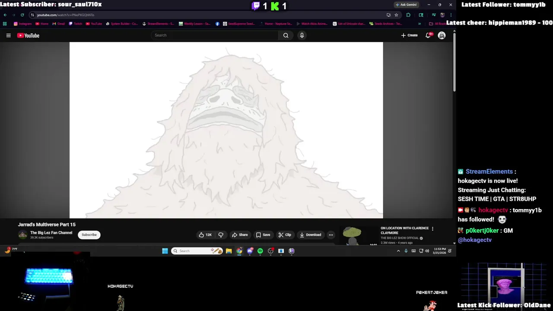Reload the YouTube page
This screenshot has height=311, width=553.
click(x=22, y=15)
